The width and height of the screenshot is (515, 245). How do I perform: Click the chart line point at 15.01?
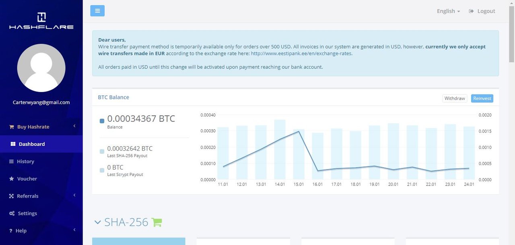click(x=299, y=131)
